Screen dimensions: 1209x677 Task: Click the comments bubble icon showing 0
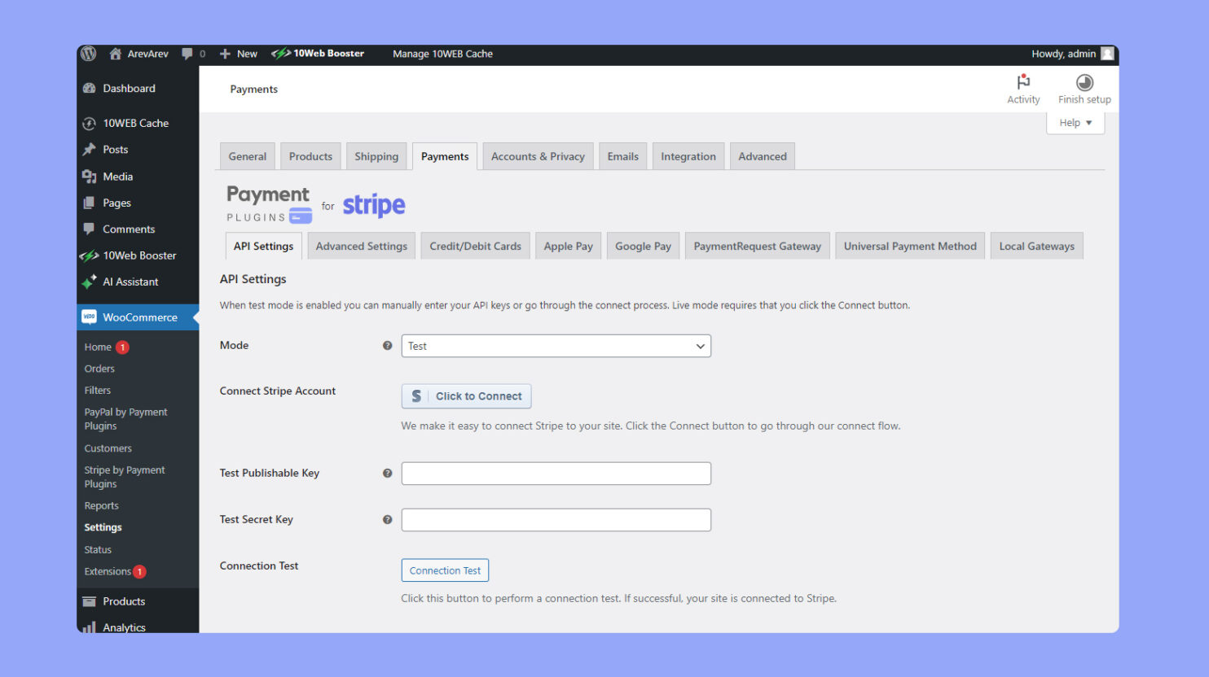(189, 54)
